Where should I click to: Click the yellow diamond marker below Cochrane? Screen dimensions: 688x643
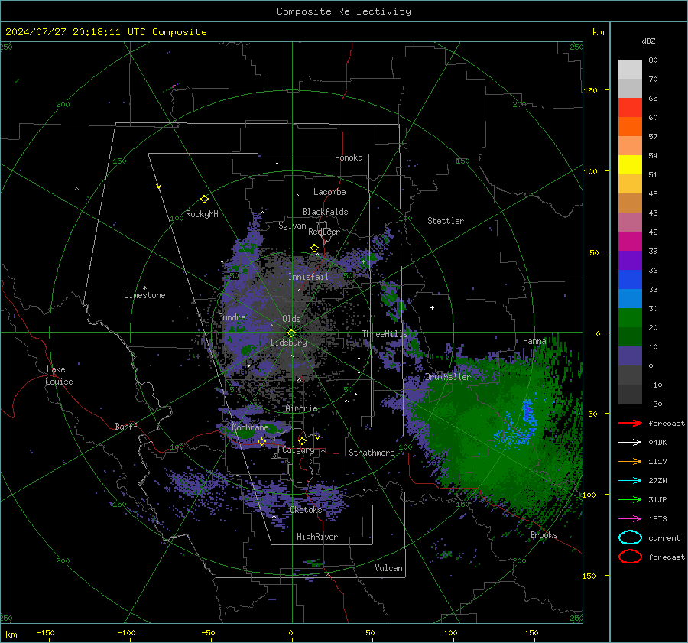(x=261, y=441)
